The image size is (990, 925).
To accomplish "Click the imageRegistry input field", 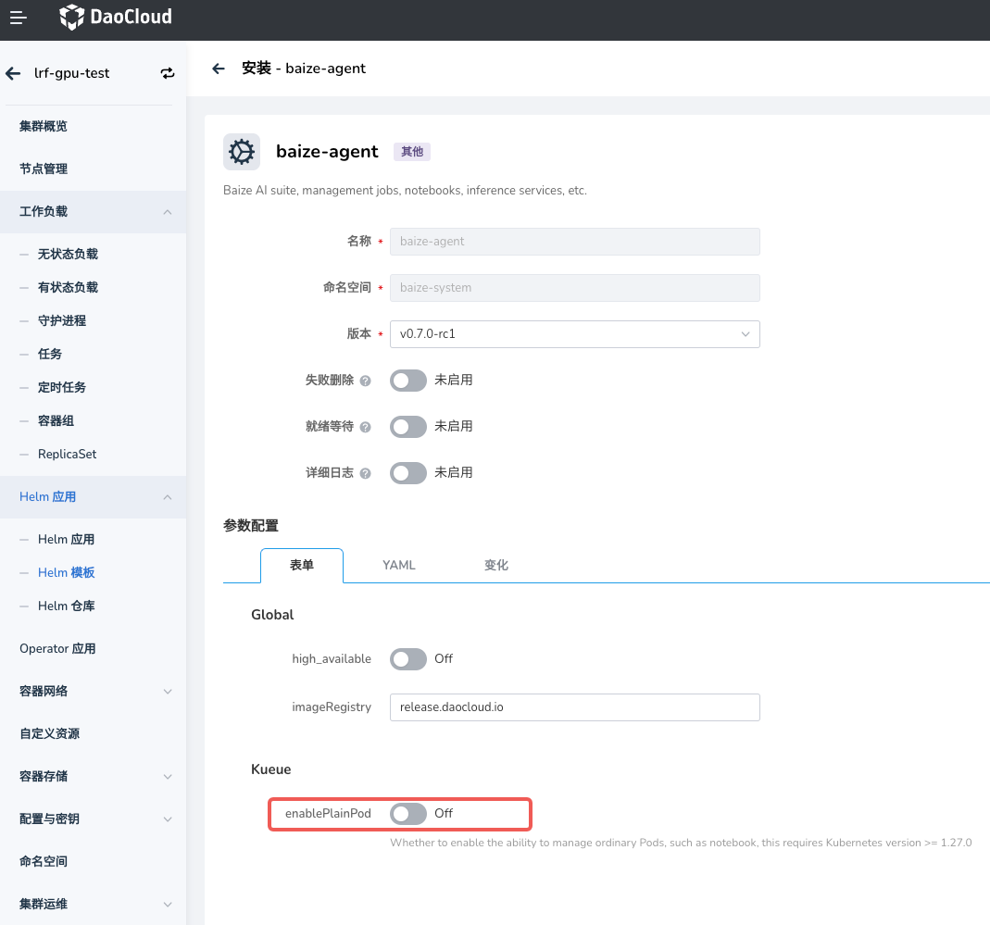I will (574, 707).
